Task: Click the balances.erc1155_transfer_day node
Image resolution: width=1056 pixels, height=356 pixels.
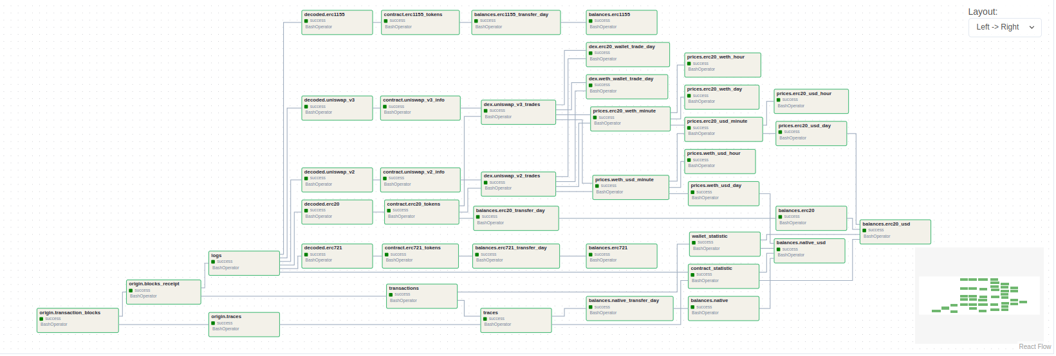Action: (516, 22)
